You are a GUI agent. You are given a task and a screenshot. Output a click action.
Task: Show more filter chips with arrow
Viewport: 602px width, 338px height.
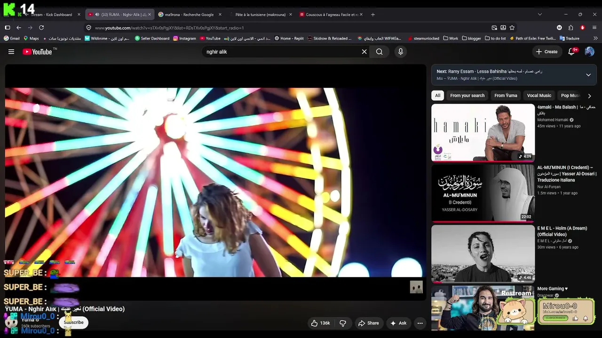pyautogui.click(x=589, y=96)
